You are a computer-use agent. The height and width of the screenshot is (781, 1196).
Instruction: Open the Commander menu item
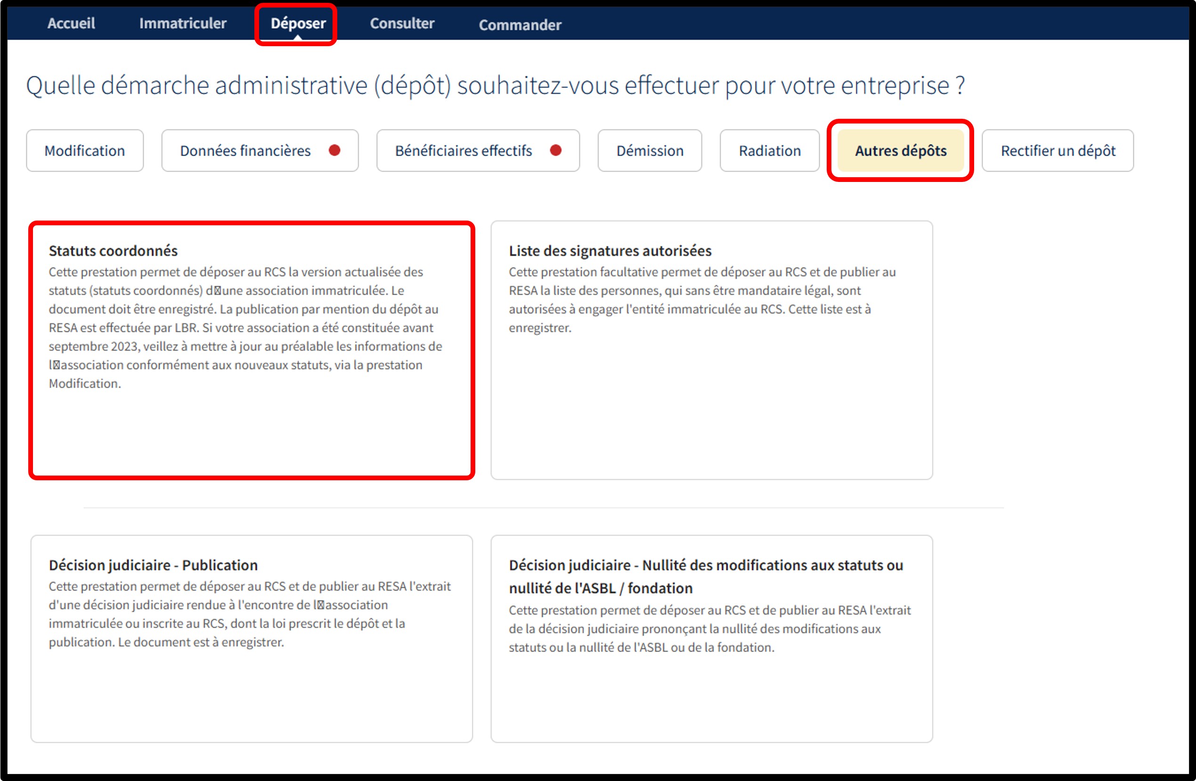(520, 25)
